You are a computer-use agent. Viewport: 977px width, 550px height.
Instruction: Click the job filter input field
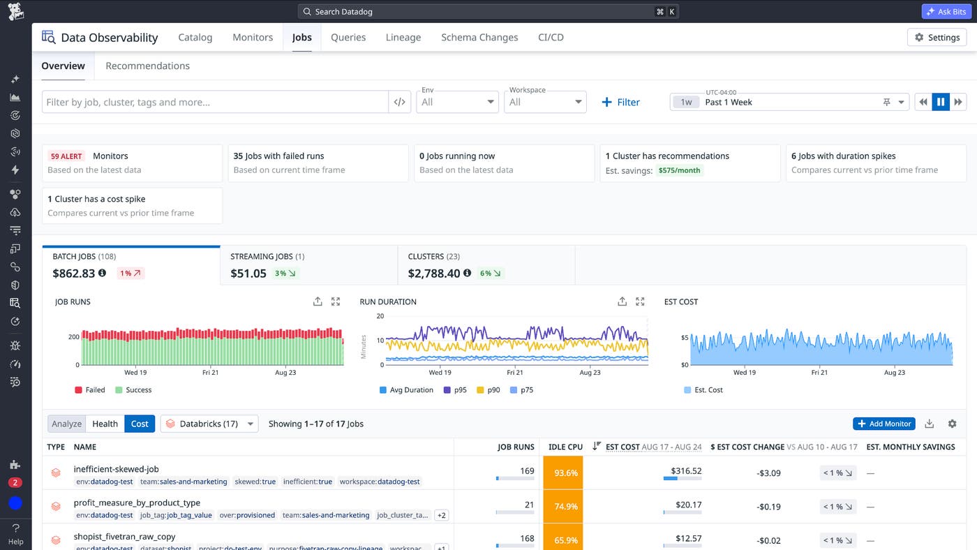point(215,102)
